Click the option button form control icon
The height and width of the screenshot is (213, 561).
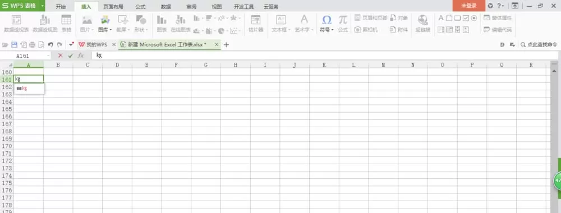click(474, 18)
